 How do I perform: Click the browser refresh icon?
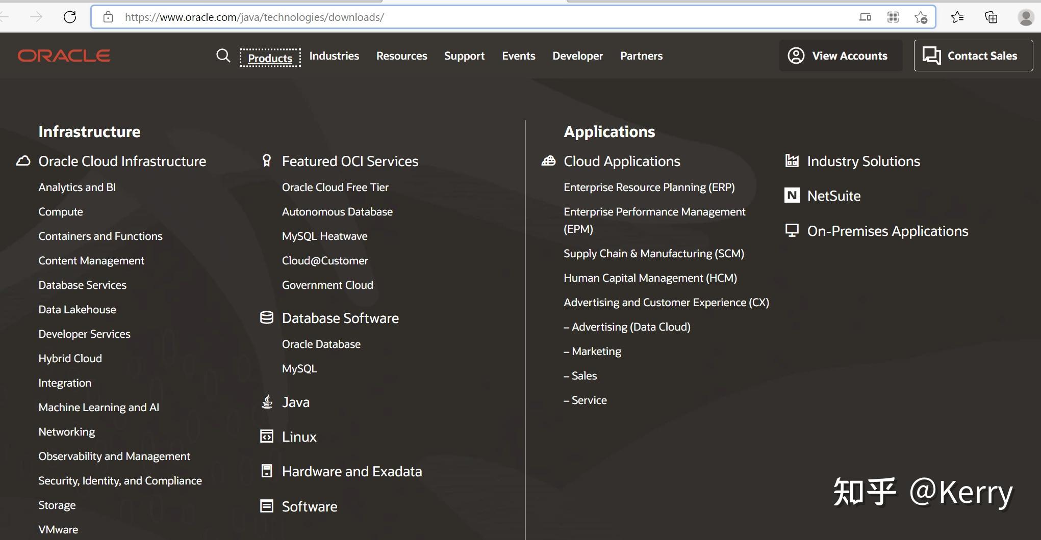point(70,17)
